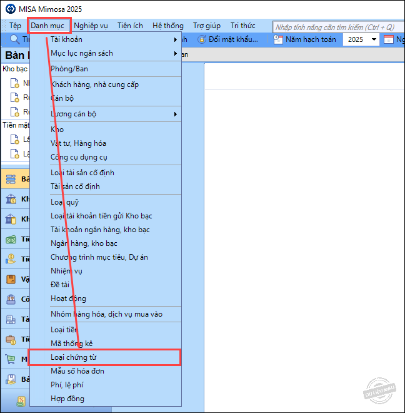Open the Tài sản cố định sidebar icon
Screen dimensions: 405x413
tap(11, 319)
